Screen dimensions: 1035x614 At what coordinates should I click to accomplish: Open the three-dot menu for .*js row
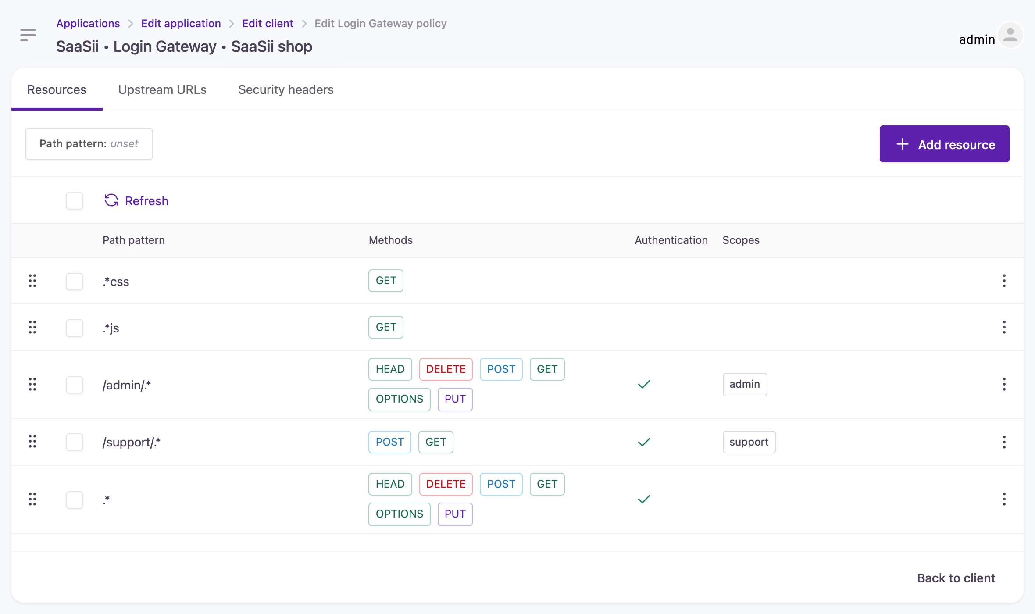coord(1004,327)
